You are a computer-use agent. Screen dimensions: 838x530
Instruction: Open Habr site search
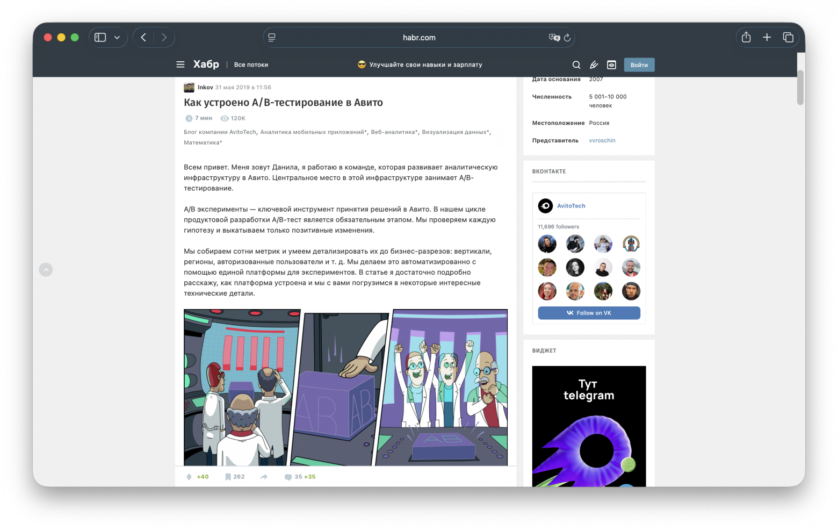pos(576,65)
